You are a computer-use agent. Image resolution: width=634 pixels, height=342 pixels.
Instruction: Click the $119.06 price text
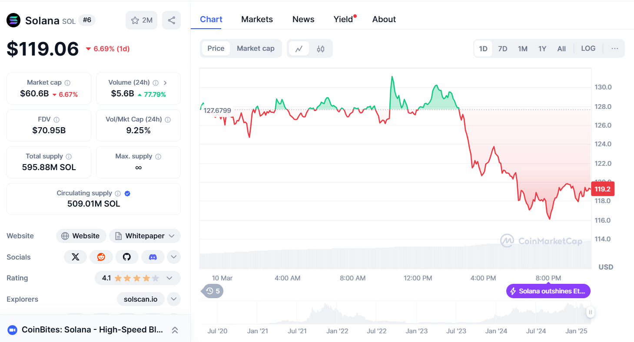[x=43, y=49]
